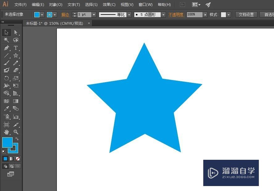
Task: Open the 样式 graphic style dropdown
Action: click(x=229, y=15)
